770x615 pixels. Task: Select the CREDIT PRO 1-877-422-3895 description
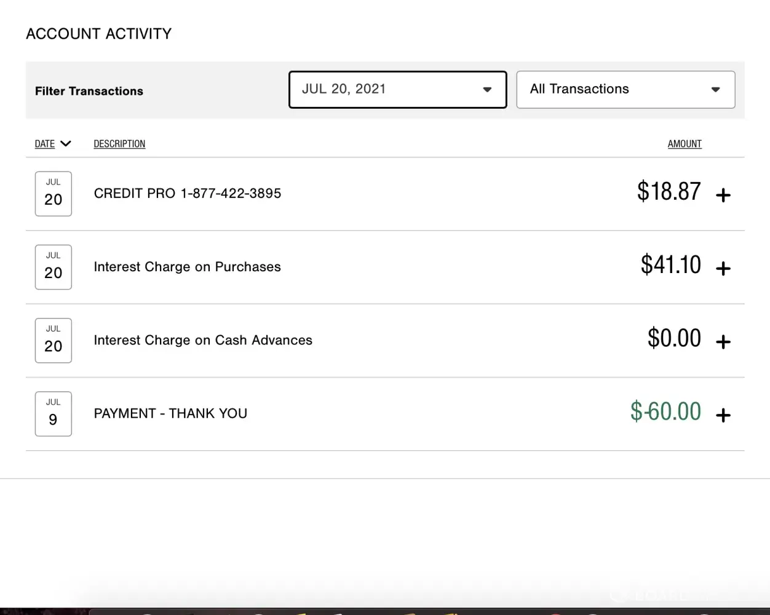click(188, 194)
